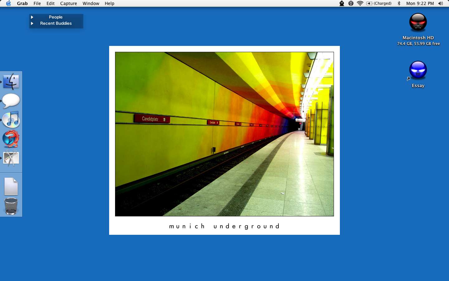
Task: Expand the People group triangle
Action: pyautogui.click(x=32, y=17)
